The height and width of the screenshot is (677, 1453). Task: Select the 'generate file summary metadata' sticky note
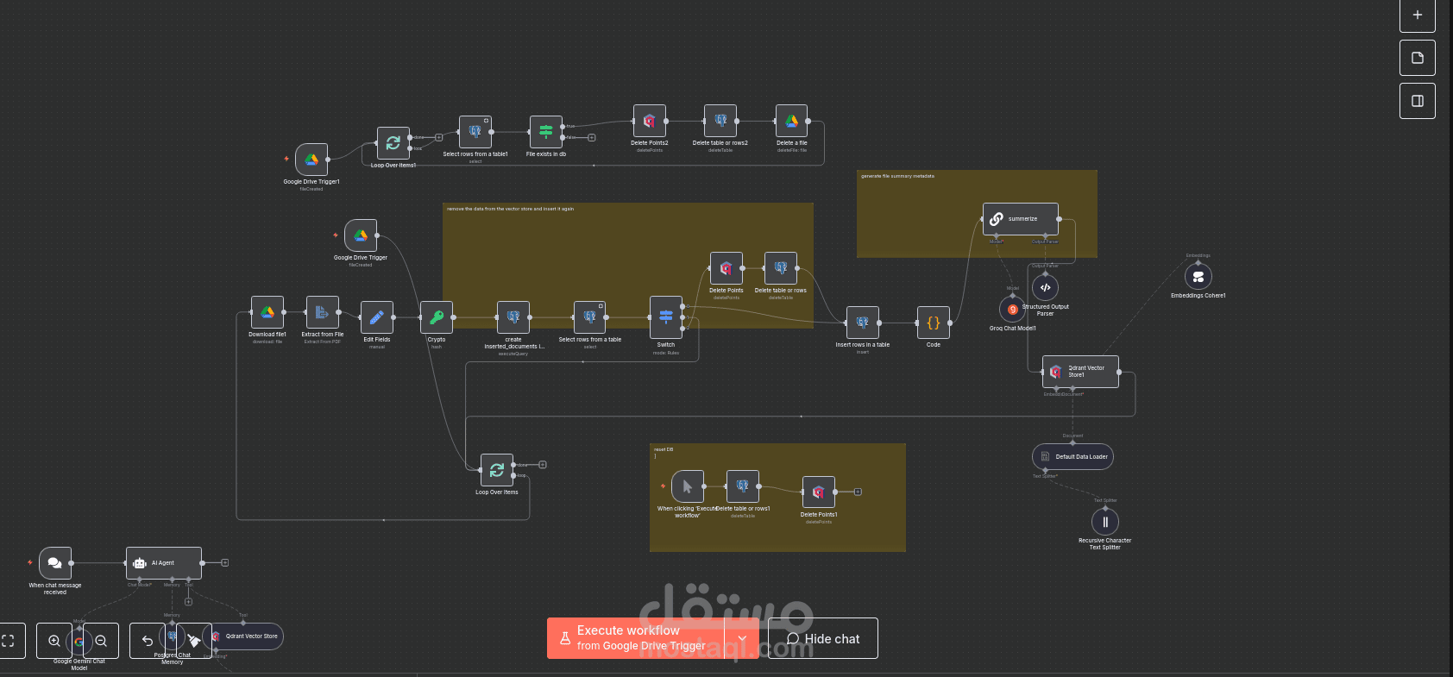coord(977,214)
